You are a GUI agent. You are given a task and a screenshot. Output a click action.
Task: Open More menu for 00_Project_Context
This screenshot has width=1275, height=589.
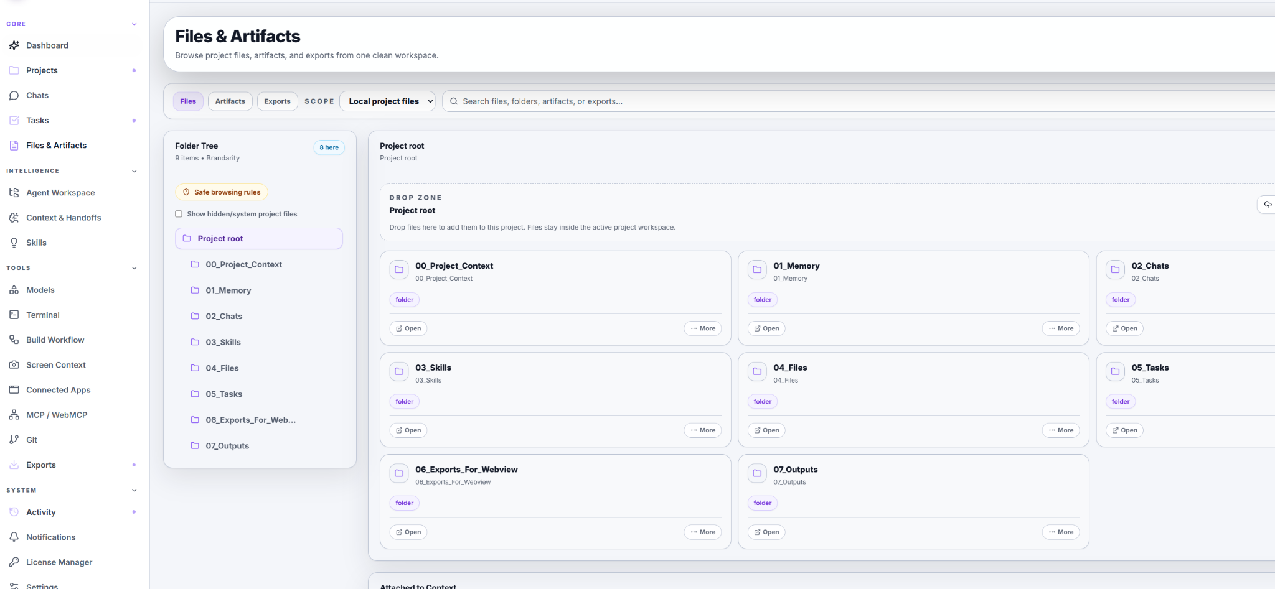click(703, 328)
